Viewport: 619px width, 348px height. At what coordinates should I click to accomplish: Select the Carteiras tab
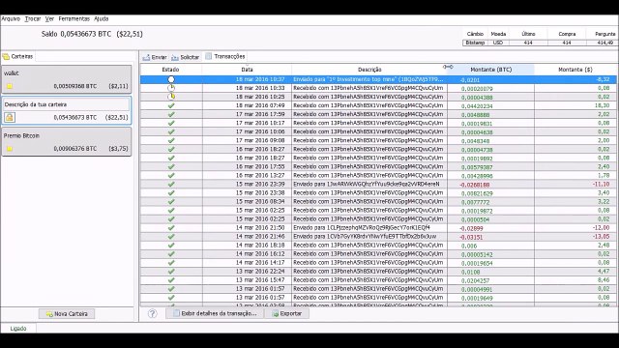[x=18, y=56]
